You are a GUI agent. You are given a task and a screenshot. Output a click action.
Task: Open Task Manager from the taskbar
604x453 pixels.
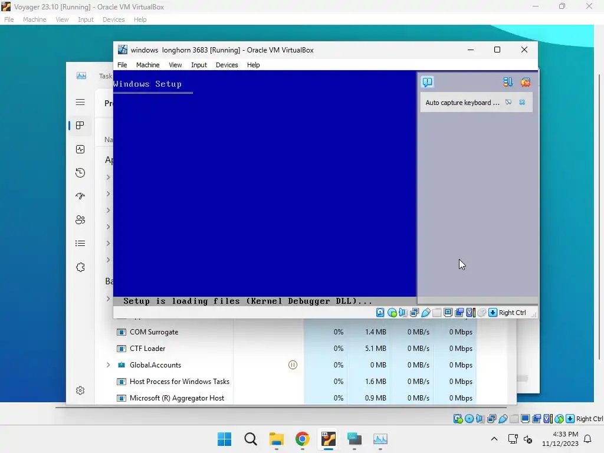(x=380, y=439)
